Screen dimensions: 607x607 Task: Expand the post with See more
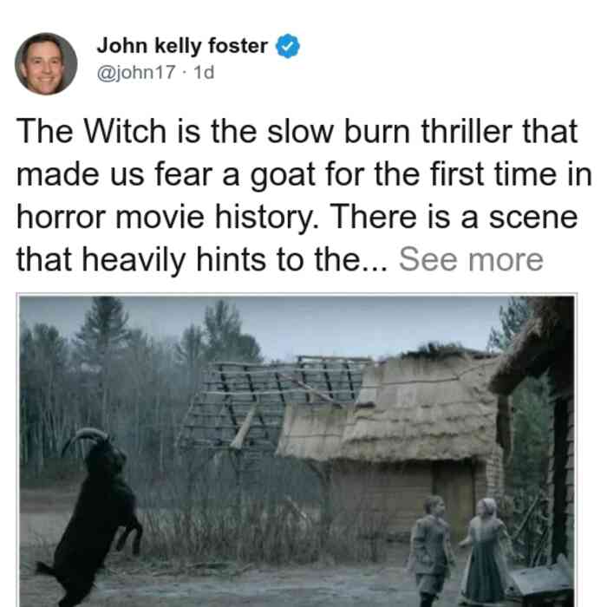click(x=471, y=260)
